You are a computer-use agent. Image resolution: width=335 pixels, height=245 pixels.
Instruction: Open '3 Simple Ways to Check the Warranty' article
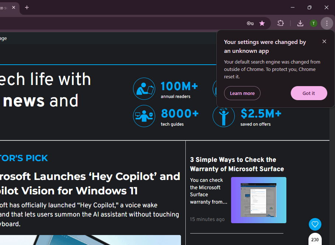click(x=237, y=164)
